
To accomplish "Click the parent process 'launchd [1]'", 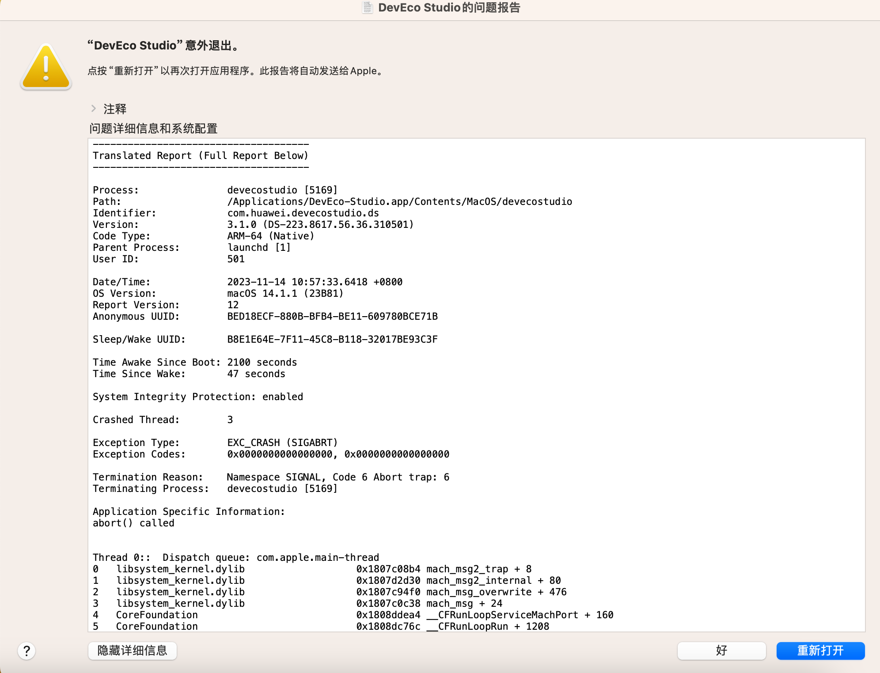I will [x=259, y=247].
